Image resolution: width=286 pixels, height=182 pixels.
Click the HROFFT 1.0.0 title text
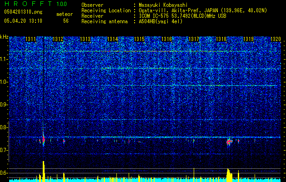[x=36, y=4]
